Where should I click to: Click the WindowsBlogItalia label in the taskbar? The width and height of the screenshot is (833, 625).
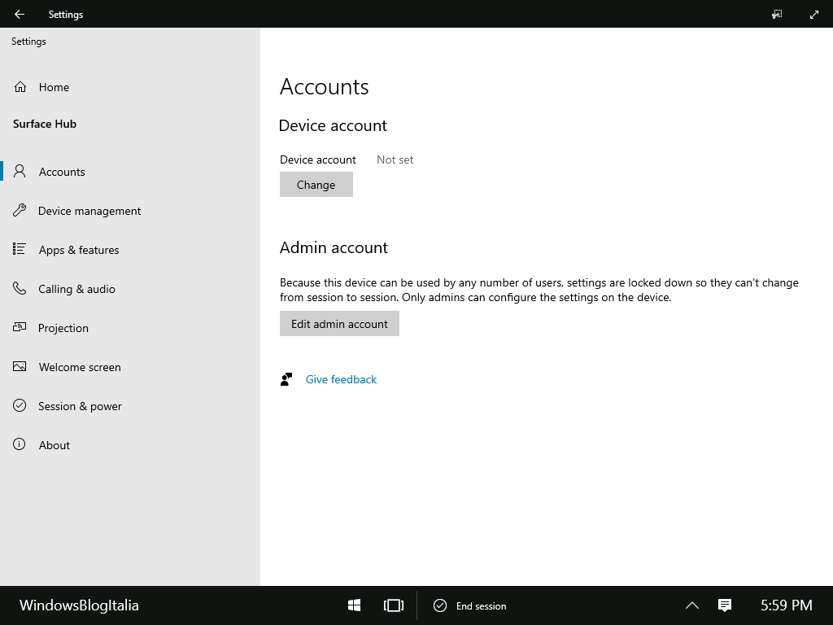click(x=79, y=605)
